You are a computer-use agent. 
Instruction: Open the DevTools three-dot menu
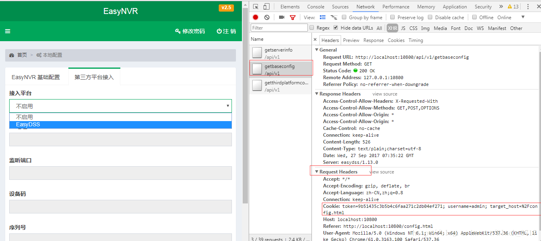pyautogui.click(x=528, y=6)
